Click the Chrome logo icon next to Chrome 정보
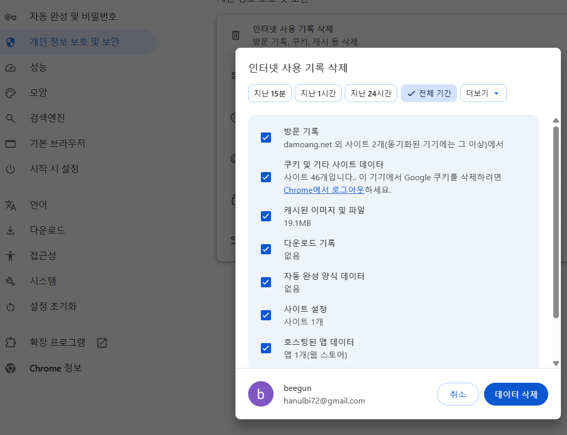The image size is (567, 435). pyautogui.click(x=11, y=368)
